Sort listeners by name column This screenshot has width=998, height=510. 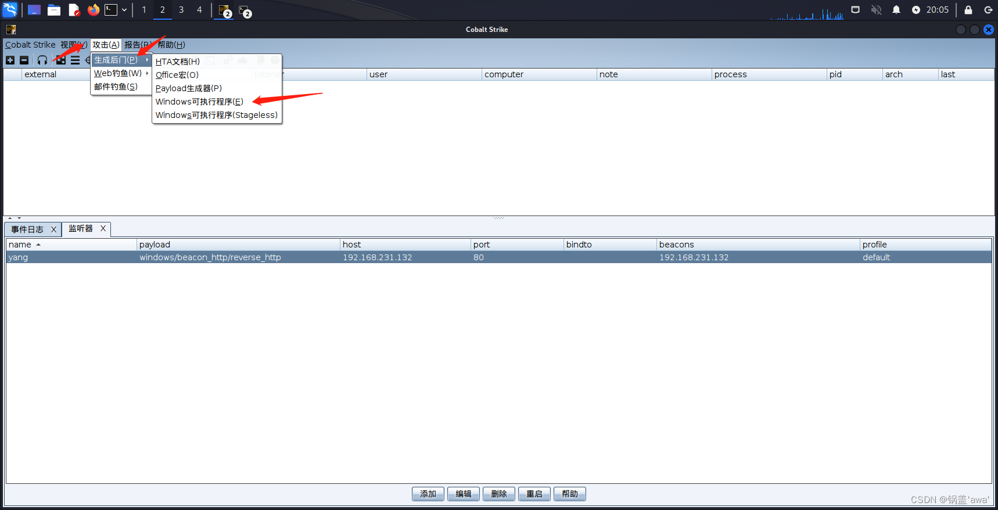(x=71, y=245)
